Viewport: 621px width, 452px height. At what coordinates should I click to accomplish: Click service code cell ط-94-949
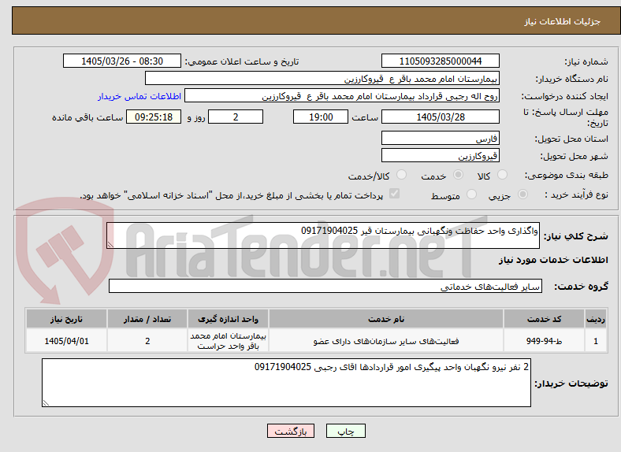(x=545, y=340)
